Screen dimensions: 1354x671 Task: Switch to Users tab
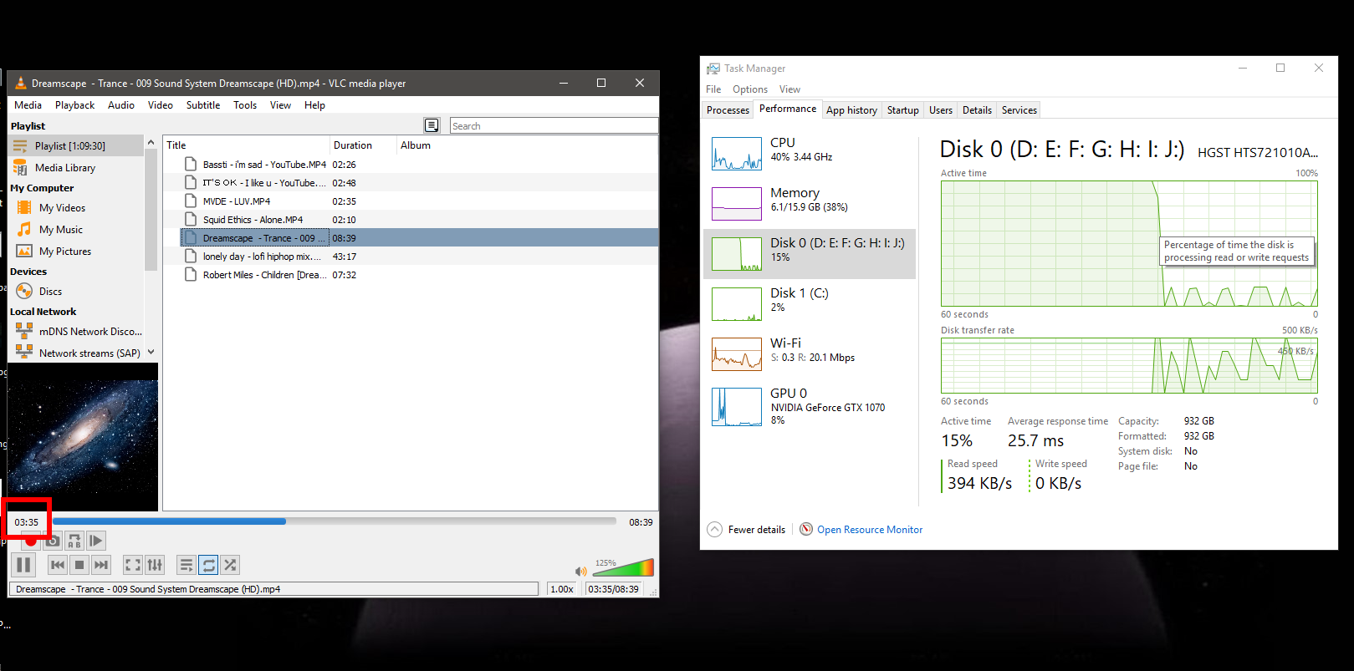pos(941,110)
